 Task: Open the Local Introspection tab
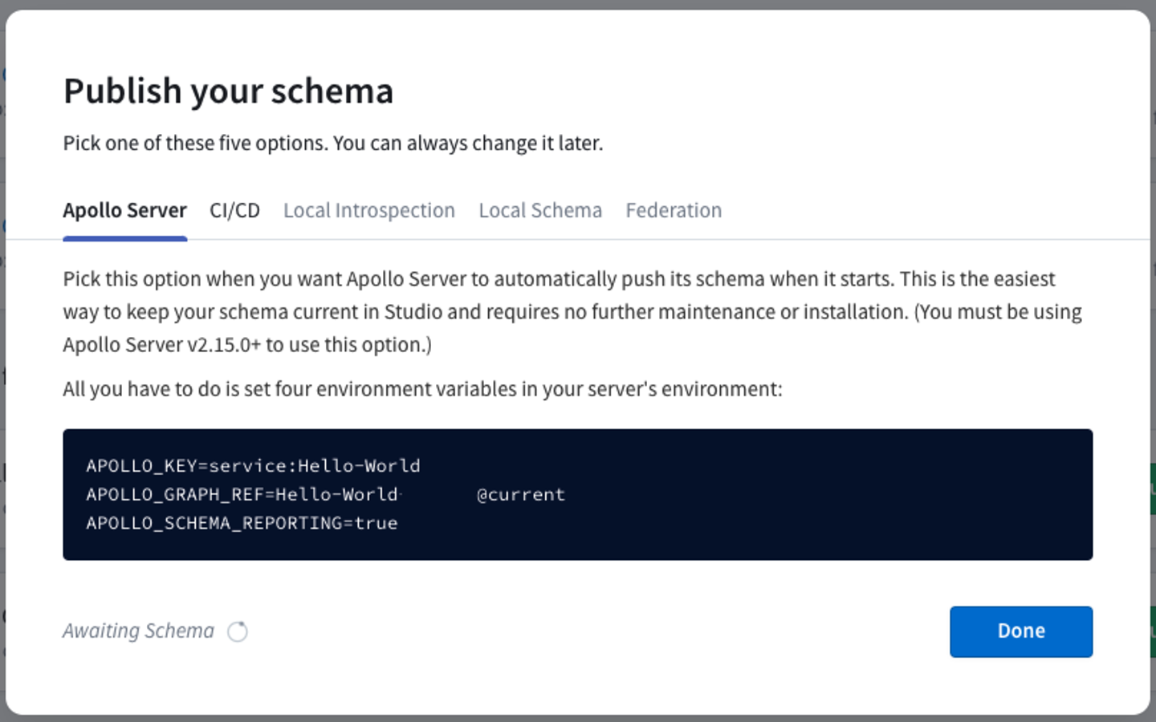369,210
